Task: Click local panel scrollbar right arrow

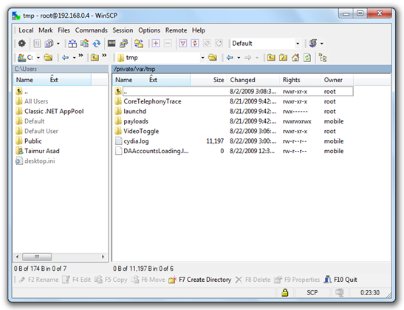Action: click(103, 257)
